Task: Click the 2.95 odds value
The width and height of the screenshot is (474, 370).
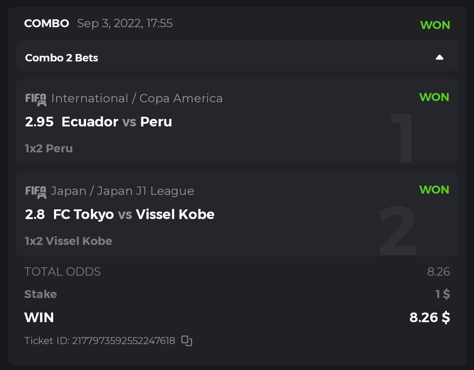Action: pos(39,122)
